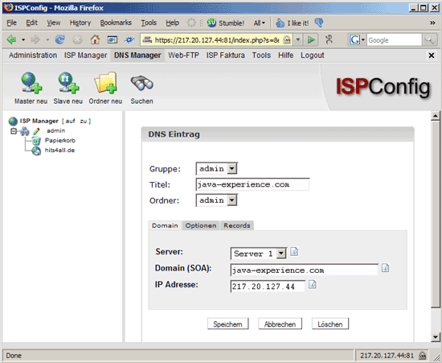Open the Administration menu
The width and height of the screenshot is (442, 363).
click(x=33, y=56)
